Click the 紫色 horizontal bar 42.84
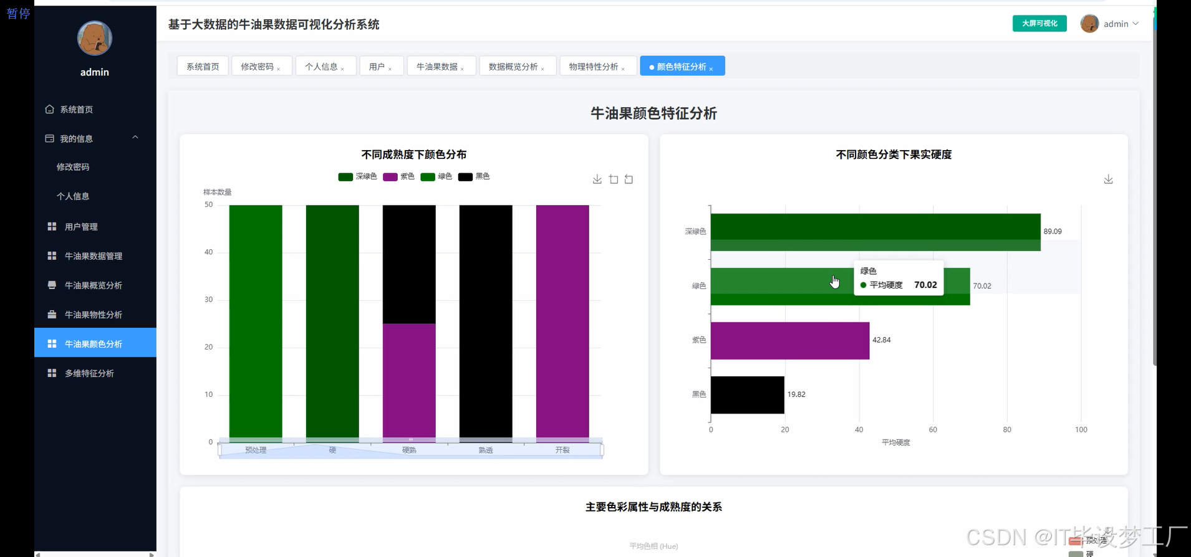1191x557 pixels. (790, 340)
